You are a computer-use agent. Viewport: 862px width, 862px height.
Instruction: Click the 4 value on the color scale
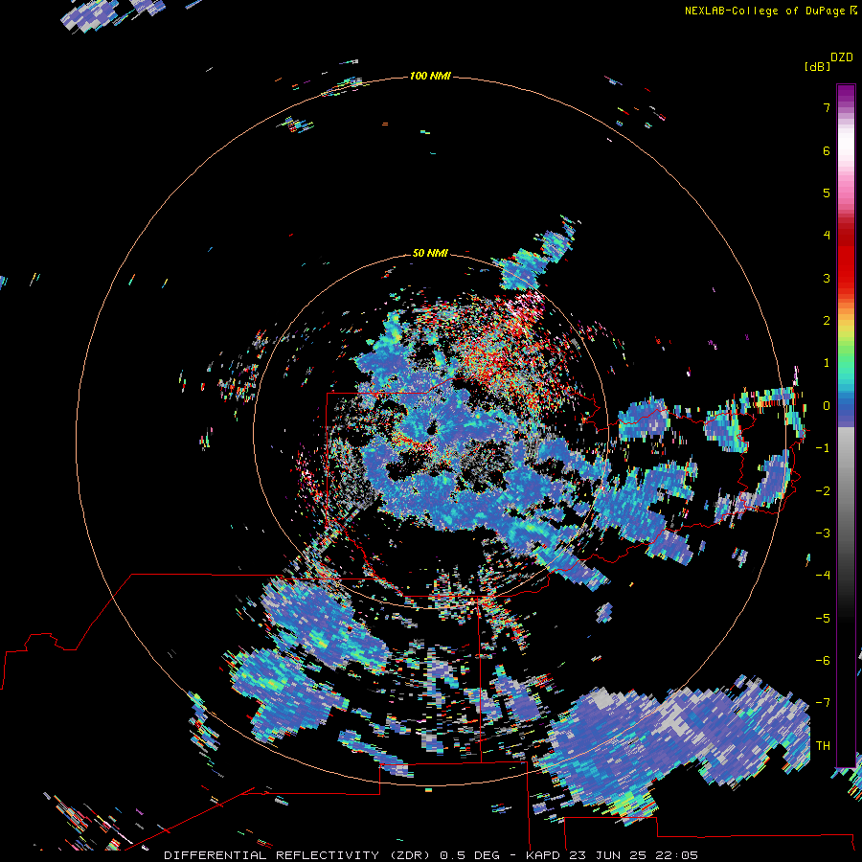pyautogui.click(x=827, y=236)
